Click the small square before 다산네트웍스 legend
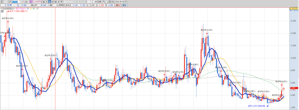299x110 pixels. [x=1, y=9]
